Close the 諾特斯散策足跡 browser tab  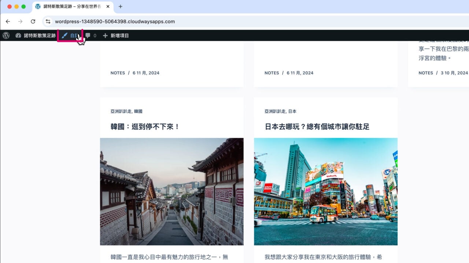point(108,7)
